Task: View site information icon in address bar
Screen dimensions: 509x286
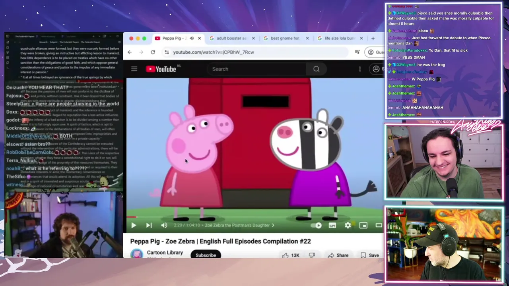Action: coord(167,52)
